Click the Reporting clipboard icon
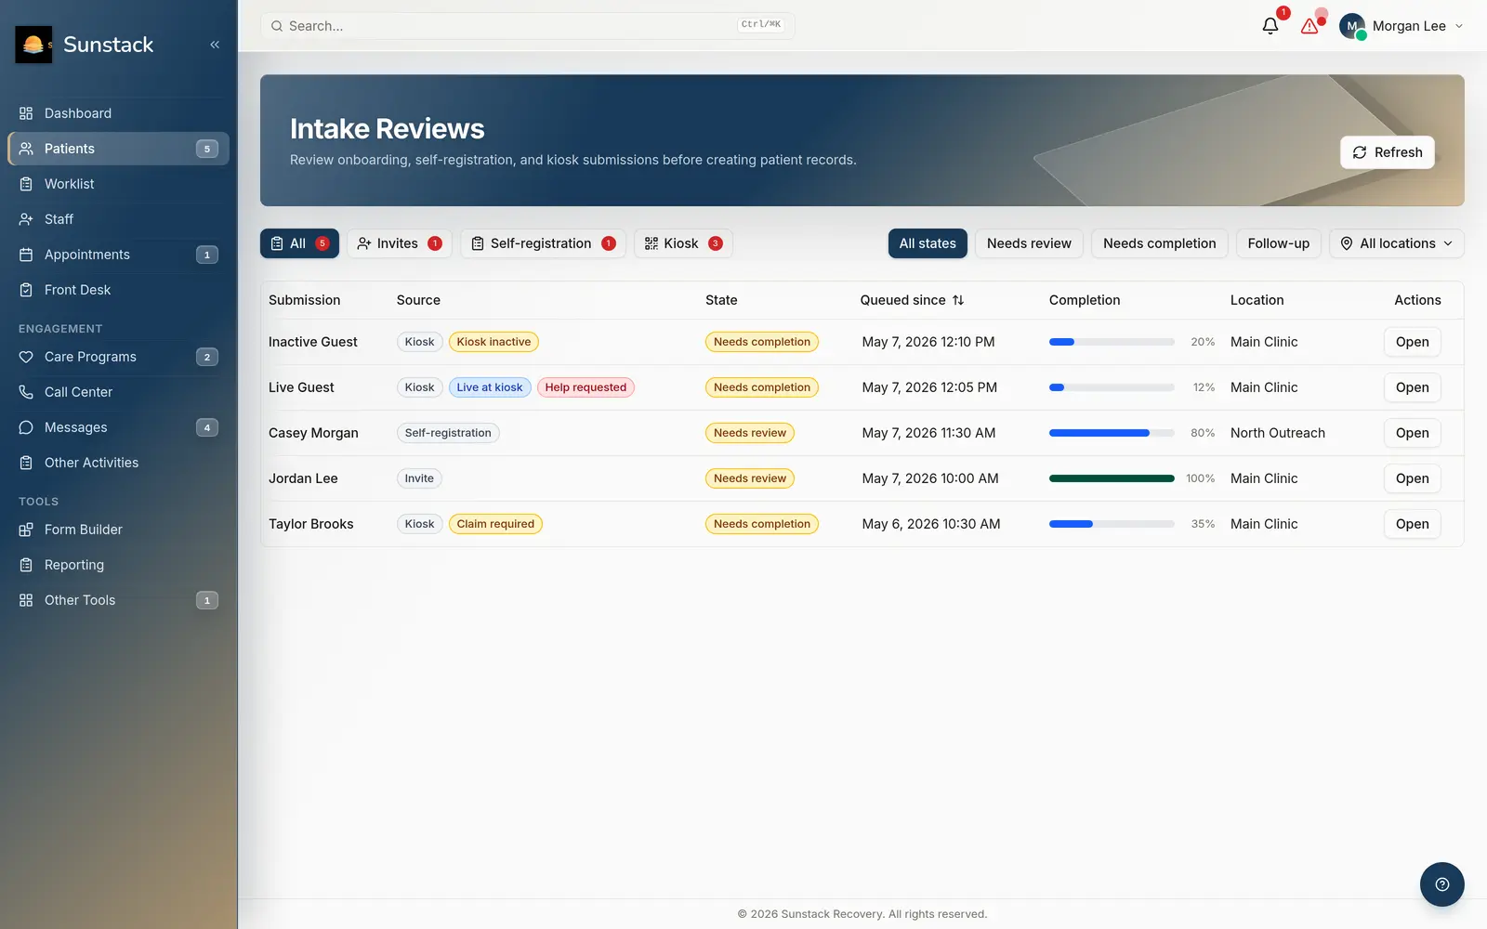Viewport: 1487px width, 929px height. (26, 565)
